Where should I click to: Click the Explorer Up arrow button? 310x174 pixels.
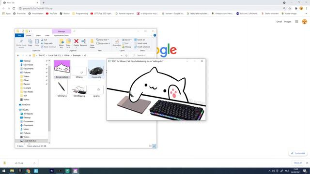[30, 56]
